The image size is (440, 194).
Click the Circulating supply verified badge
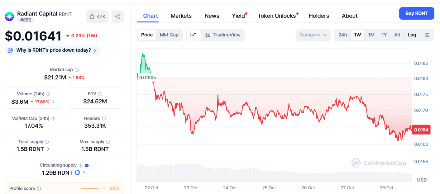[x=87, y=165]
